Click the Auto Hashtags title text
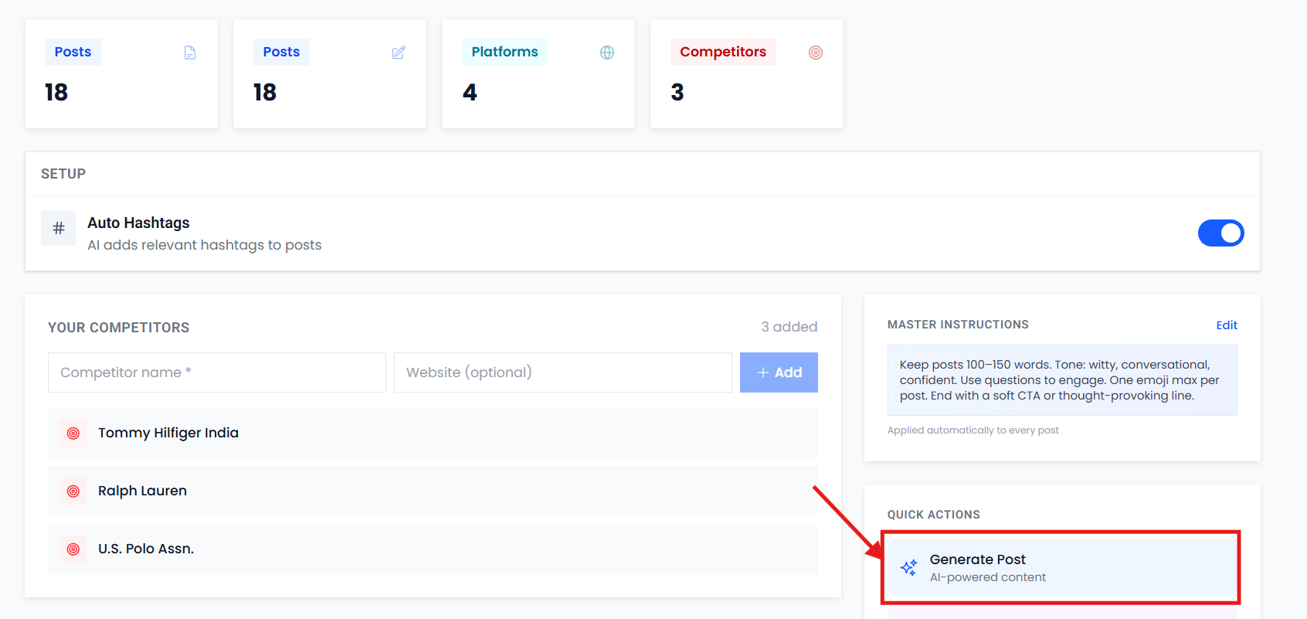 (138, 223)
